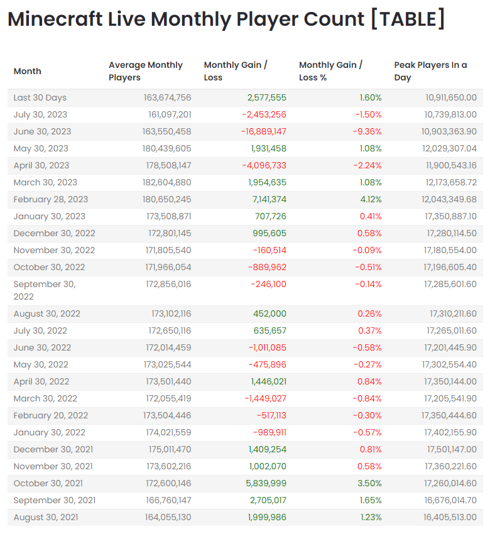Click the Month column header

[x=27, y=71]
